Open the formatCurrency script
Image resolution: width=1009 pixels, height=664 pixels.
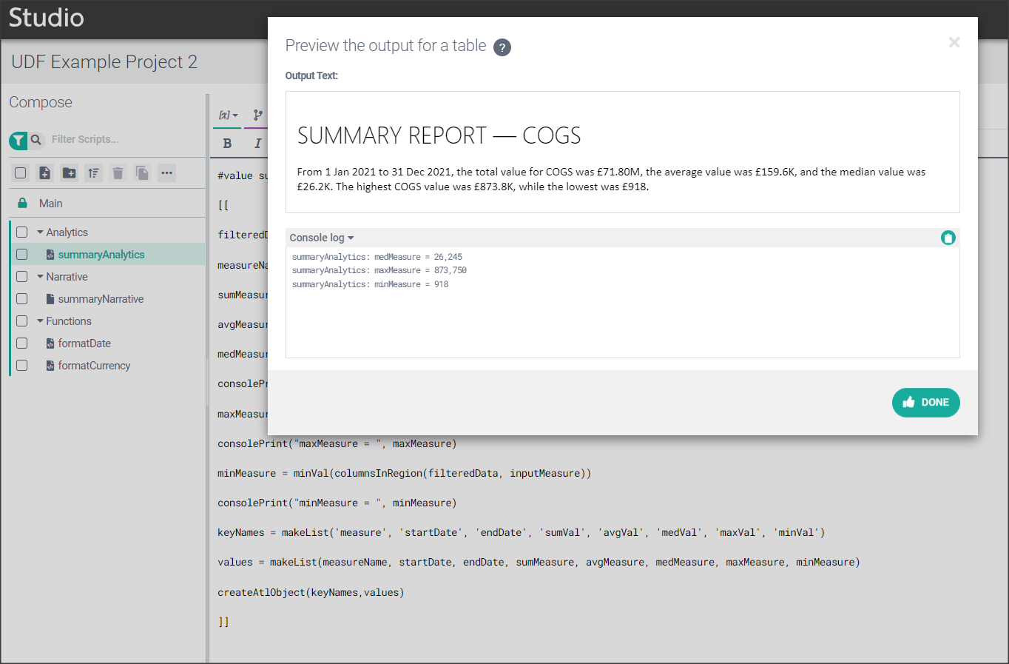(x=94, y=366)
